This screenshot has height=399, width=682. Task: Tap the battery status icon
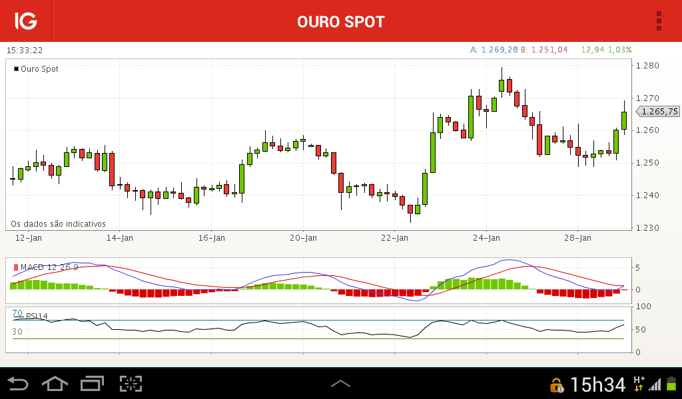point(671,384)
